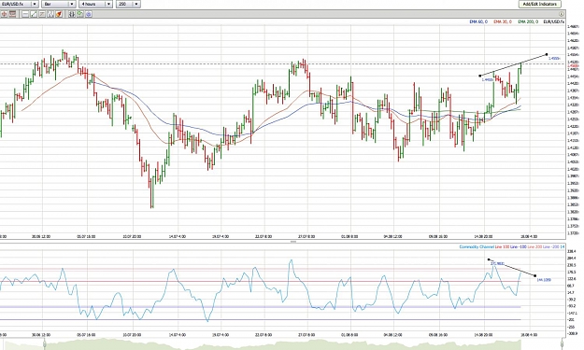Open the EUR/USD.fx symbol dropdown
Viewport: 584px width, 350px height.
coord(19,4)
